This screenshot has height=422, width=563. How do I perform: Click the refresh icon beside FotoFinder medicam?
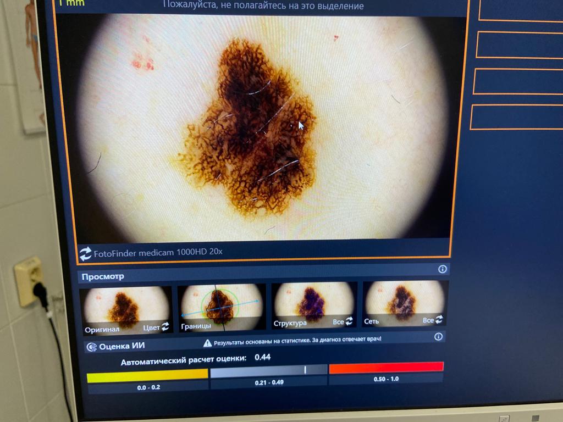[x=86, y=253]
